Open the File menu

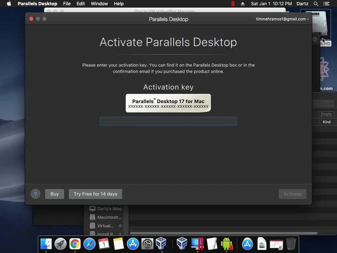coord(67,4)
